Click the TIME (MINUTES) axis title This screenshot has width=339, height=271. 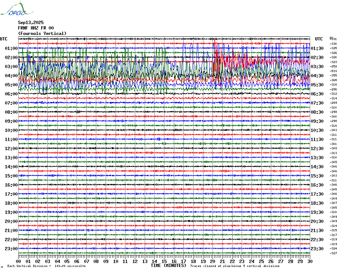click(x=168, y=266)
